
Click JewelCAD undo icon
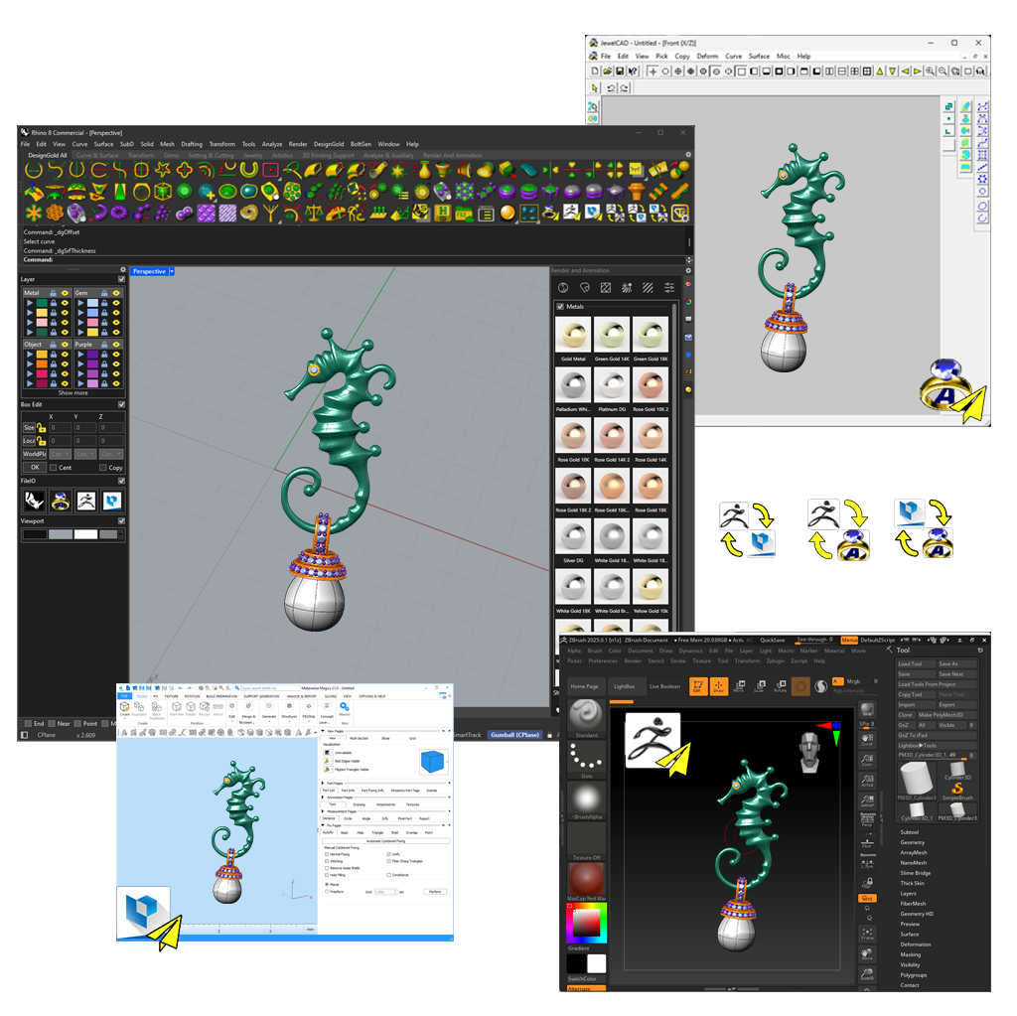[611, 87]
